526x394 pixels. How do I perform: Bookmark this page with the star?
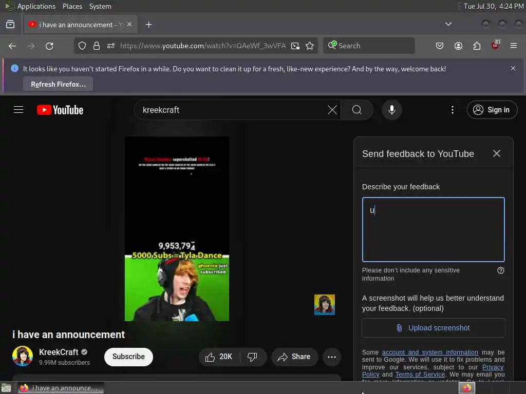(310, 46)
